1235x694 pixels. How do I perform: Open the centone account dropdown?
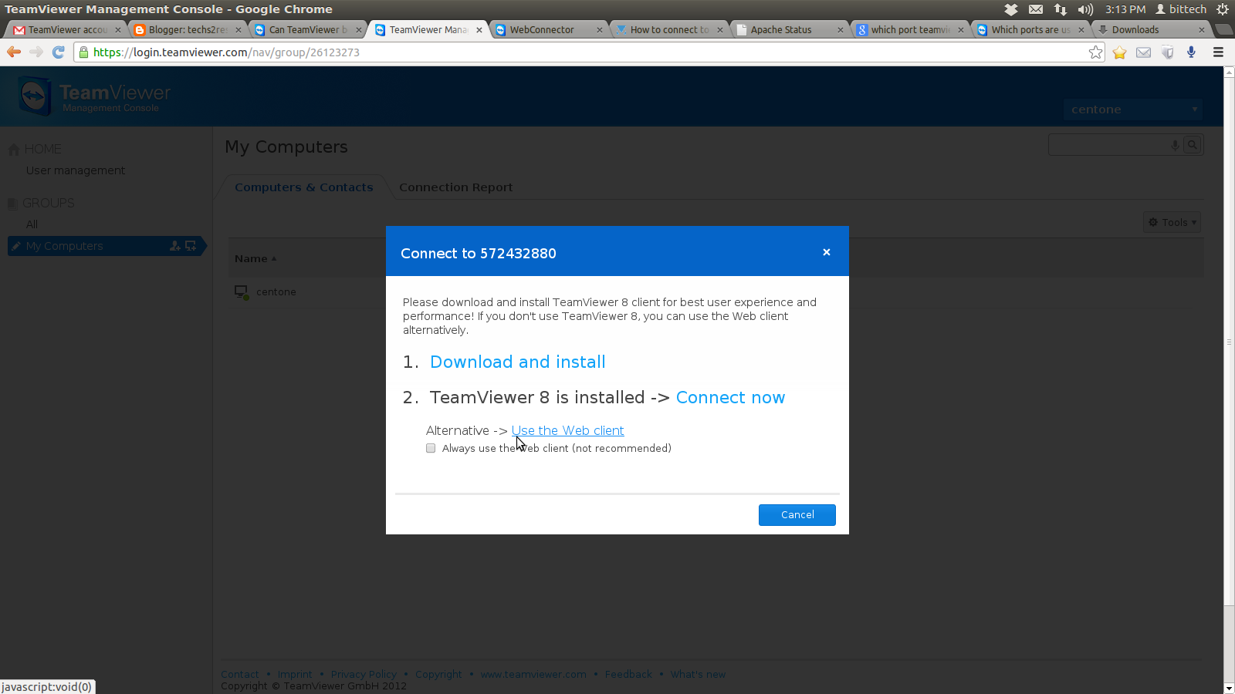(1132, 109)
